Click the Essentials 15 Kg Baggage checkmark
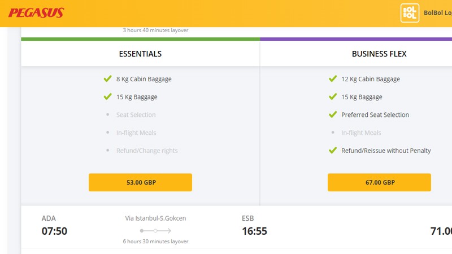Image resolution: width=452 pixels, height=254 pixels. click(107, 97)
